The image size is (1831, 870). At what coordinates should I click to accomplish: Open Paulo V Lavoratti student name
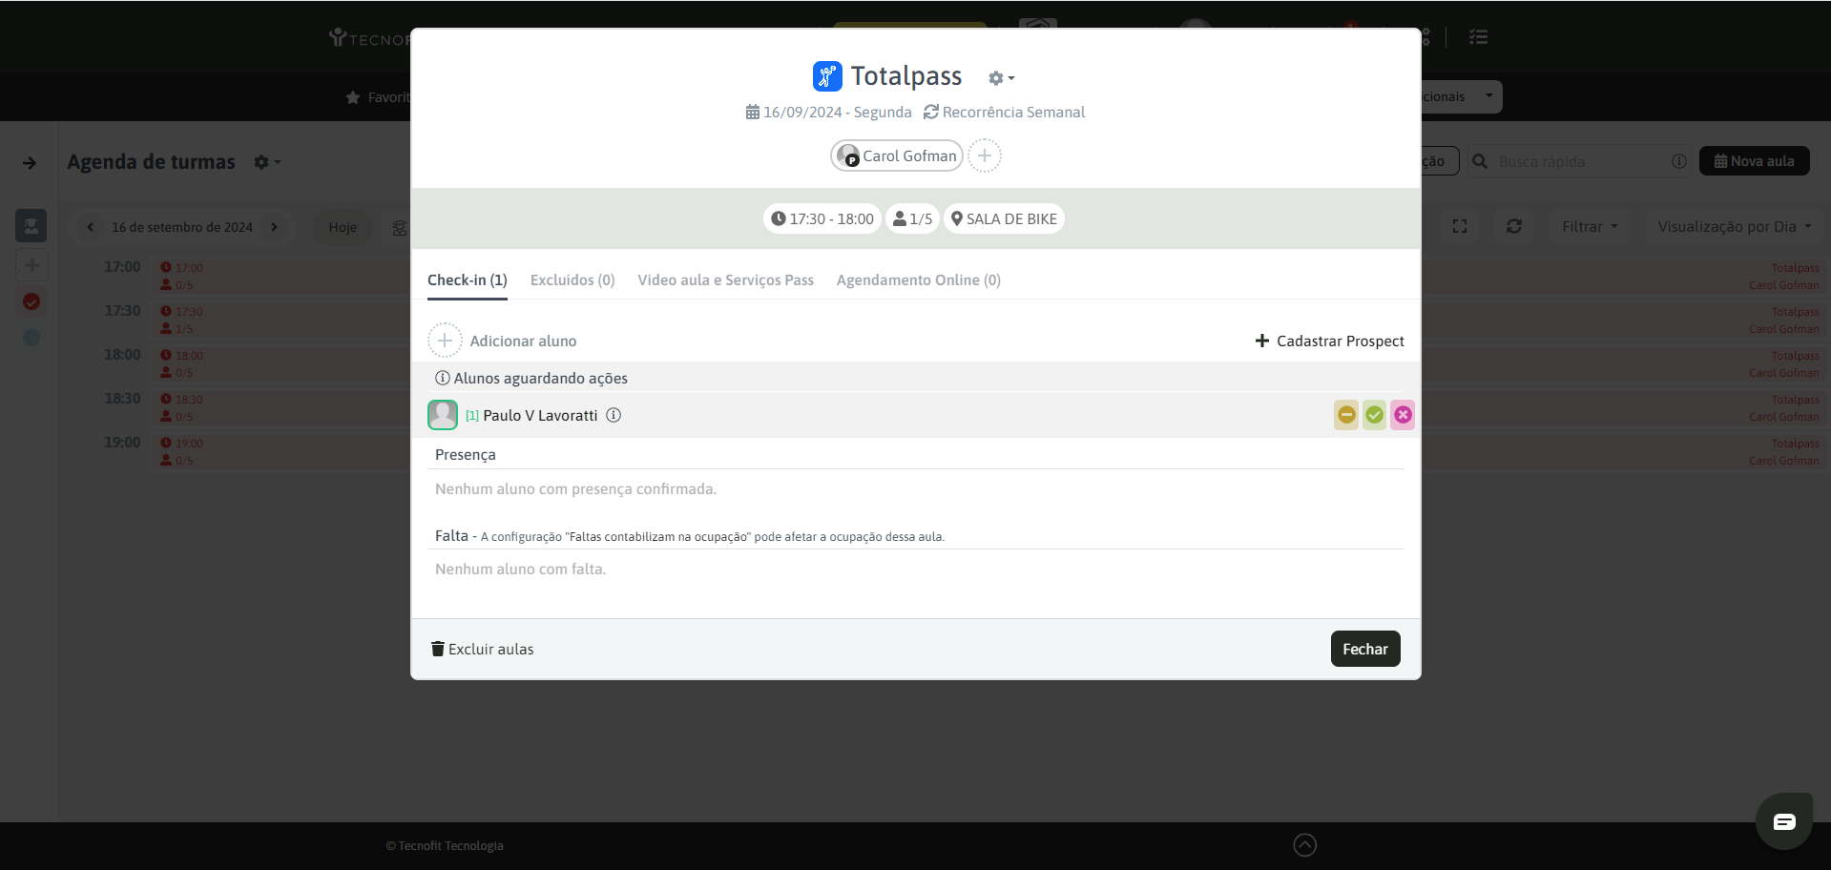click(x=540, y=415)
